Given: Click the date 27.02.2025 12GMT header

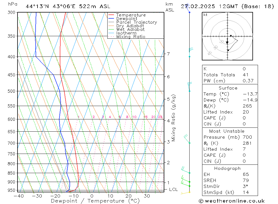Looking at the screenshot, I should tap(209, 6).
